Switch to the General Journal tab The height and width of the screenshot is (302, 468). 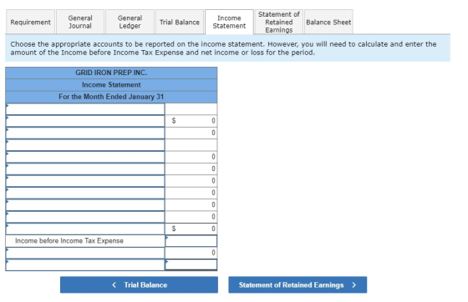[x=80, y=22]
